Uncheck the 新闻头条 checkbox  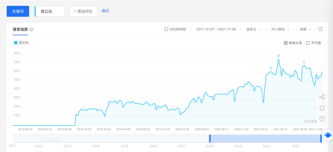pos(286,43)
